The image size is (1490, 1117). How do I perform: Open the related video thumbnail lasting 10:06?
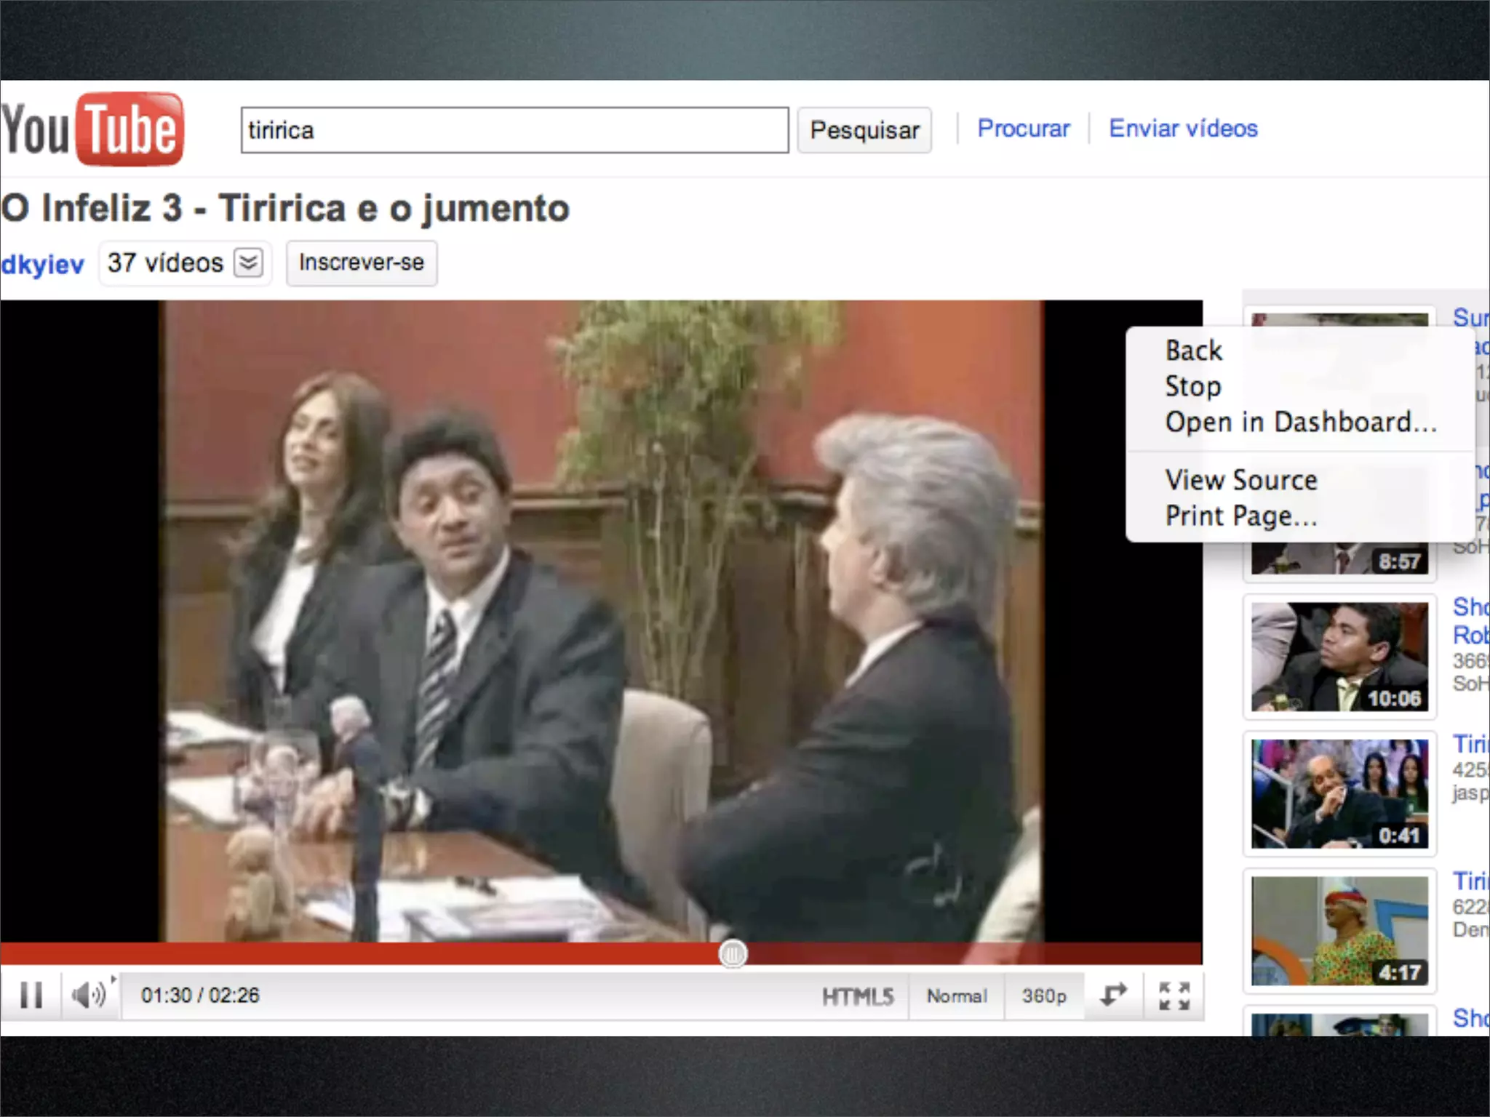click(1339, 657)
